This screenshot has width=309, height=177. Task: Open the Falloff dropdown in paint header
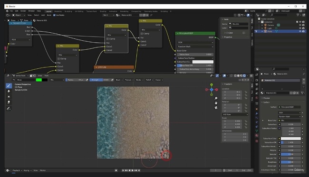coord(149,80)
